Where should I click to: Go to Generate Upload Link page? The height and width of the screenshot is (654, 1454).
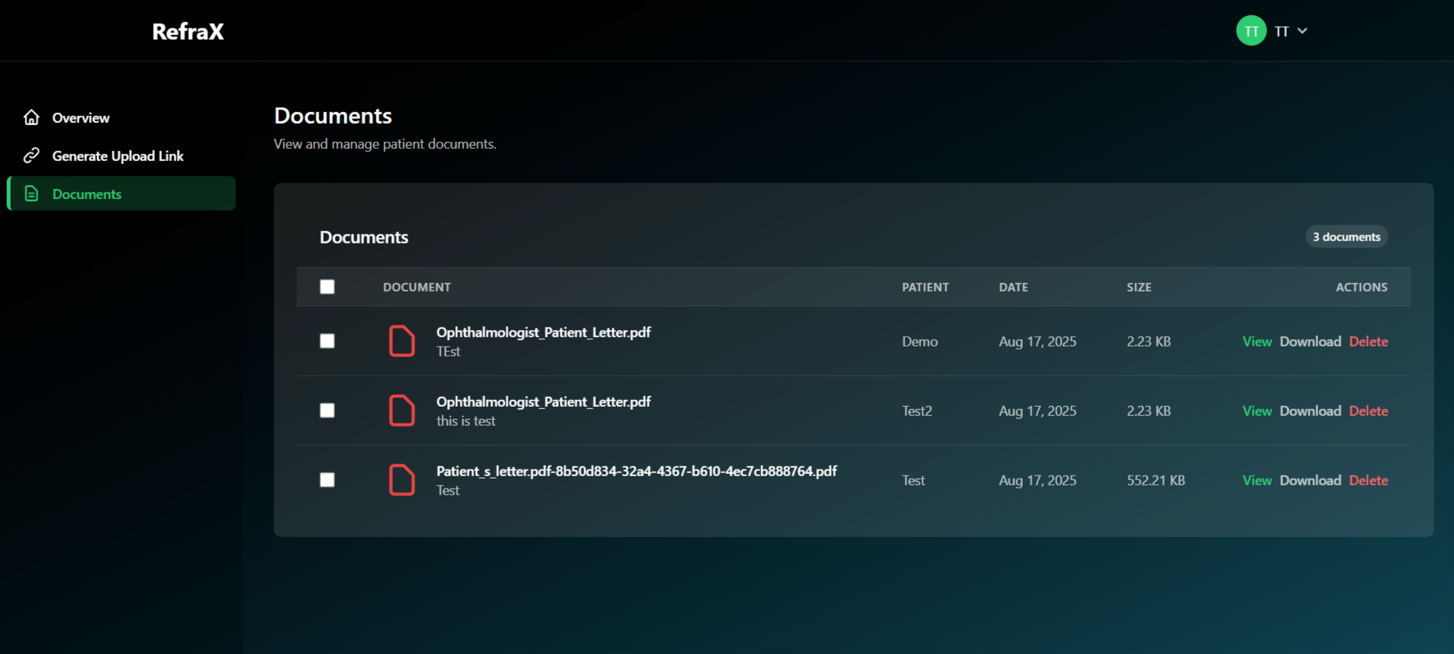pos(118,156)
